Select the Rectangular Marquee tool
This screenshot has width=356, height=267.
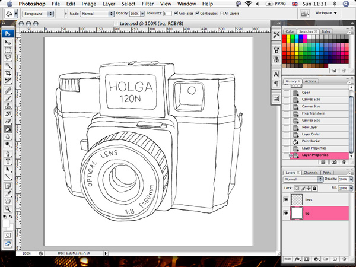(x=8, y=50)
